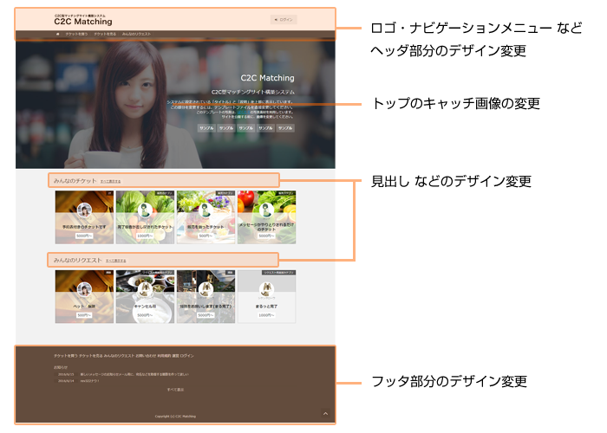Screen dimensions: 607x433
Task: Open 利用規約 link in the footer
Action: 164,356
